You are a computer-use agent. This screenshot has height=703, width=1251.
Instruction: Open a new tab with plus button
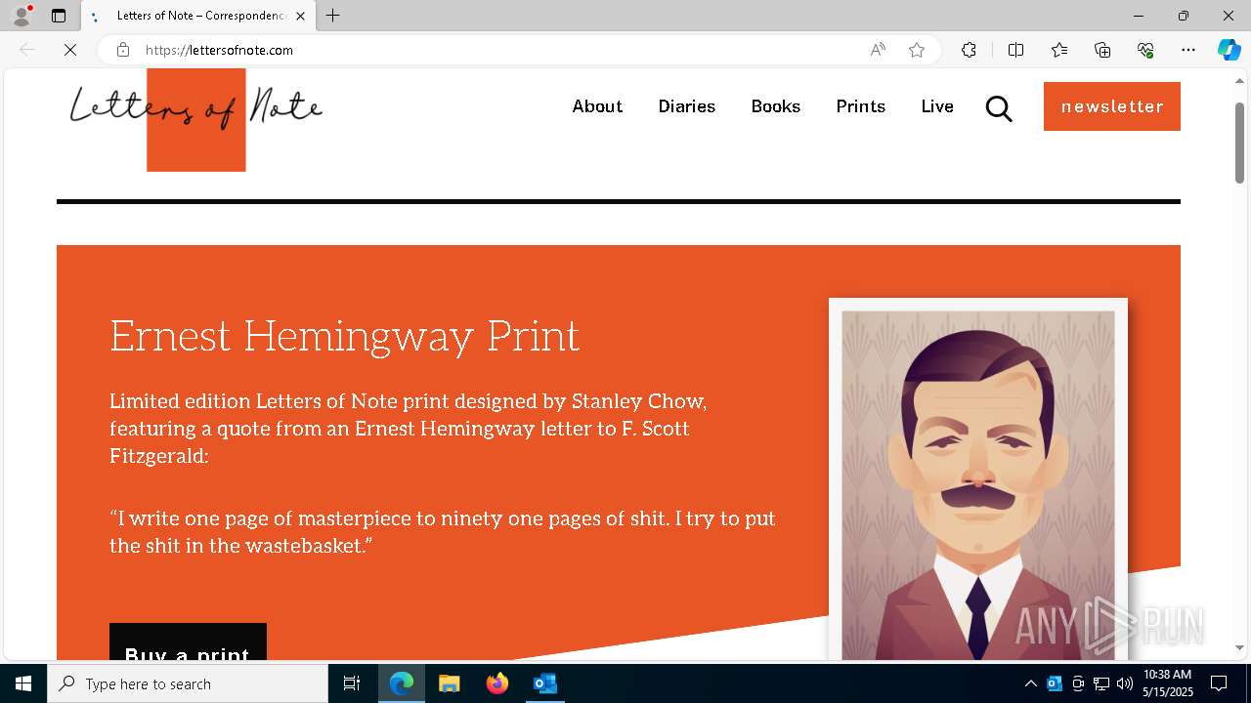(x=333, y=16)
